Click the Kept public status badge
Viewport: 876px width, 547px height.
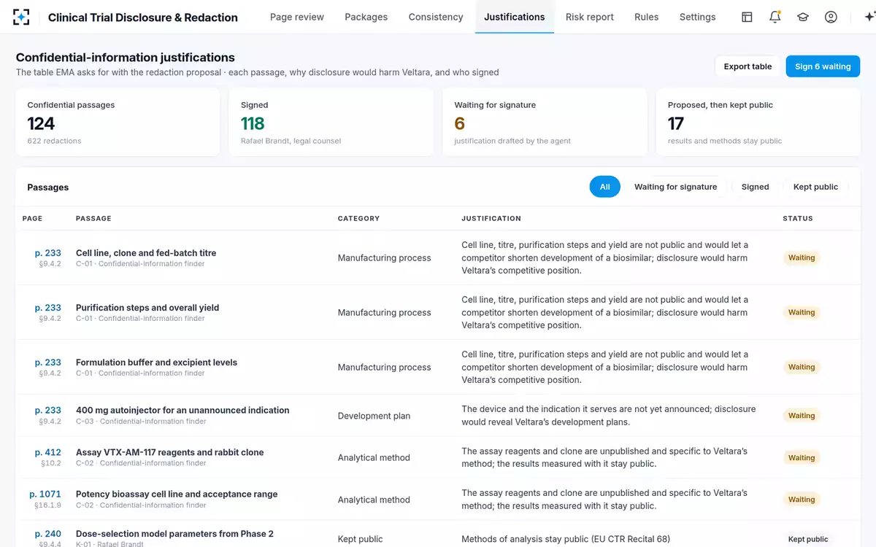808,540
